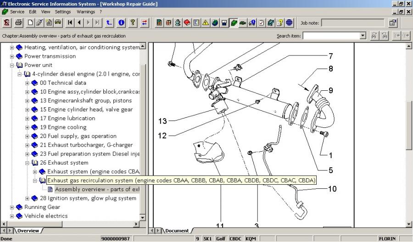Image resolution: width=413 pixels, height=242 pixels.
Task: Collapse the 26 Exhaust system node
Action: (x=28, y=163)
